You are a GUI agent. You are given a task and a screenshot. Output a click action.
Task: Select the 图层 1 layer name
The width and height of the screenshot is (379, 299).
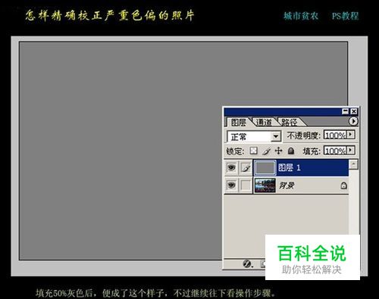click(289, 167)
